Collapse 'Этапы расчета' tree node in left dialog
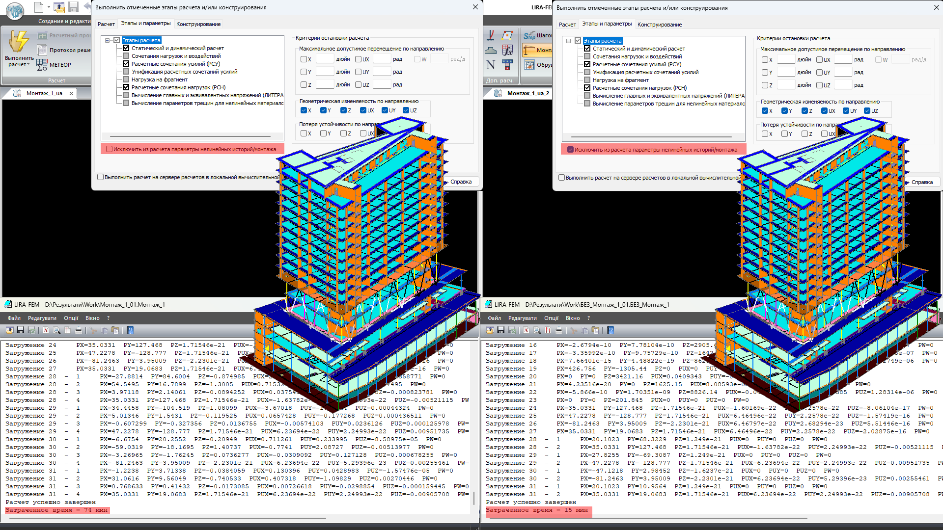 tap(108, 40)
